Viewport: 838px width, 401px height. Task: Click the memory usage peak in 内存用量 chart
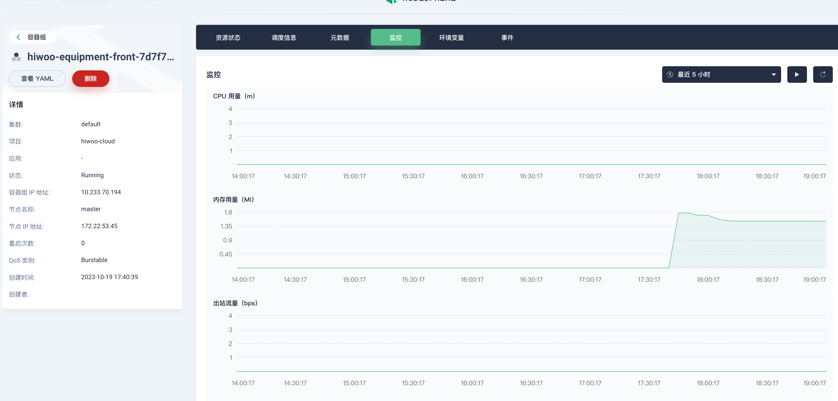683,213
